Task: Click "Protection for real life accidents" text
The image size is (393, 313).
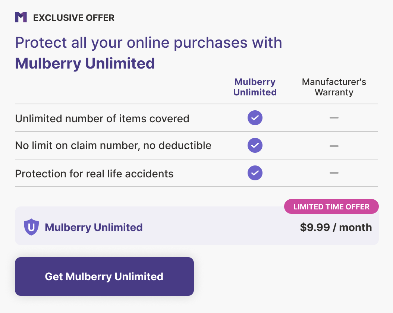Action: click(94, 174)
